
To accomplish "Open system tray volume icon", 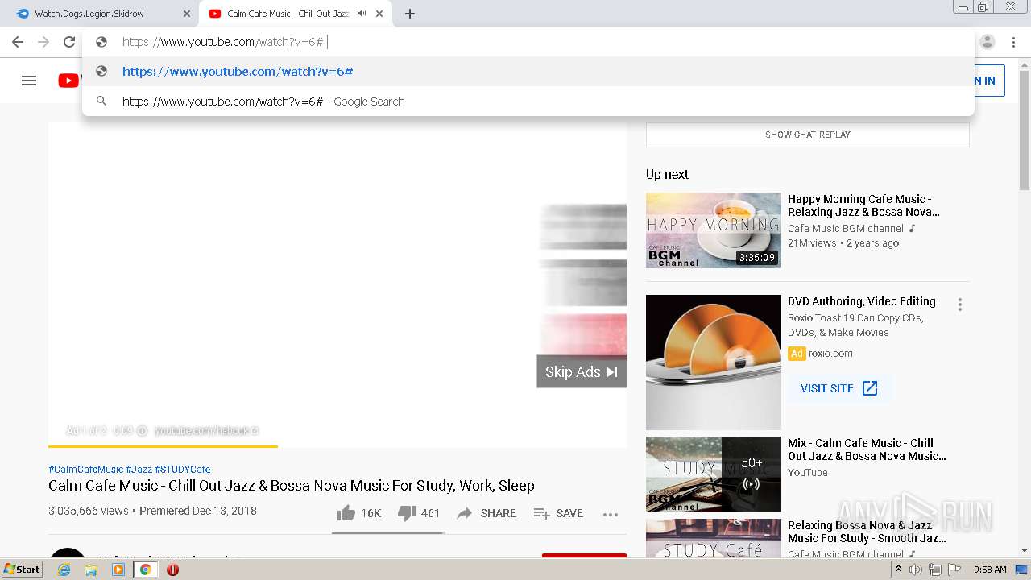I will point(916,570).
